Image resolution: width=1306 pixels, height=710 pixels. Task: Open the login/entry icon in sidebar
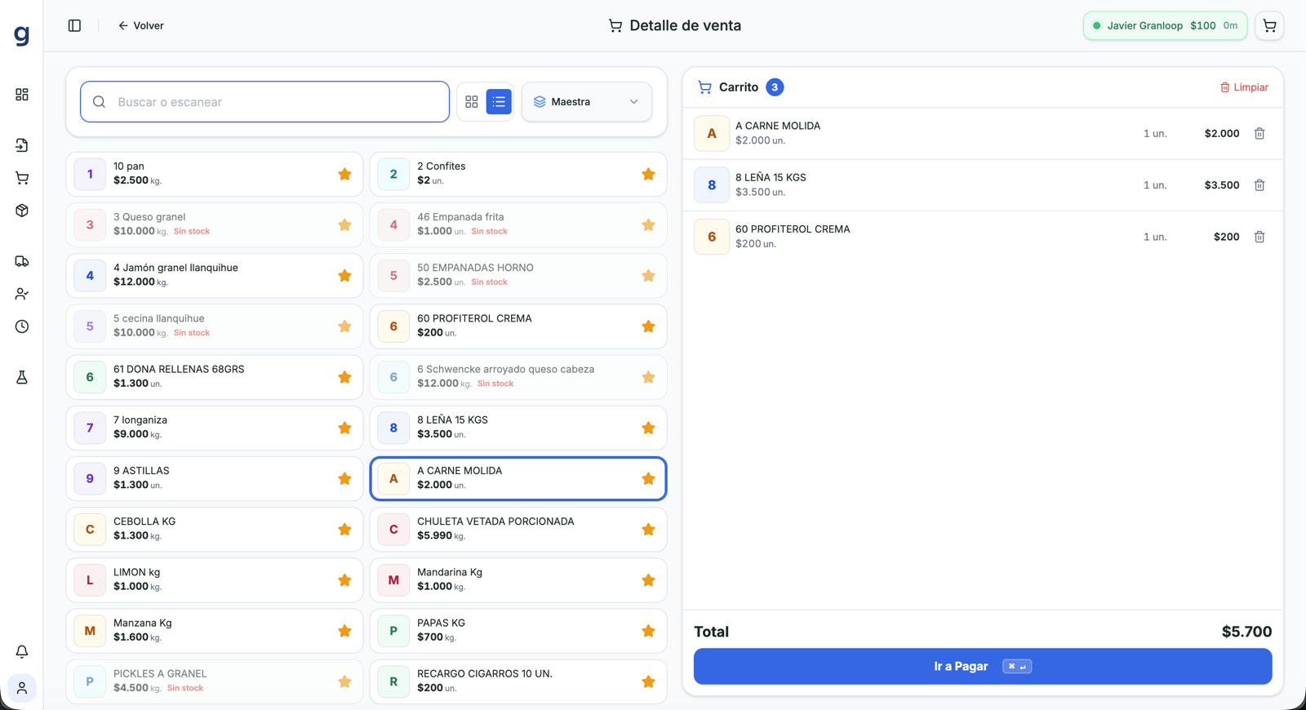[x=22, y=145]
